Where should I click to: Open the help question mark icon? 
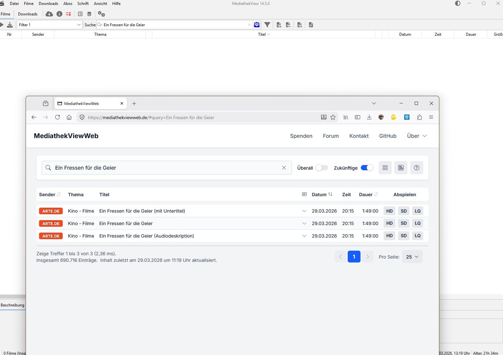click(x=416, y=168)
